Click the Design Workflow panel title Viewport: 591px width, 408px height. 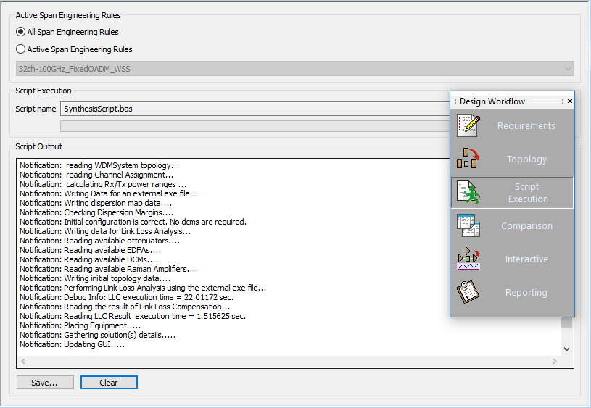tap(492, 101)
